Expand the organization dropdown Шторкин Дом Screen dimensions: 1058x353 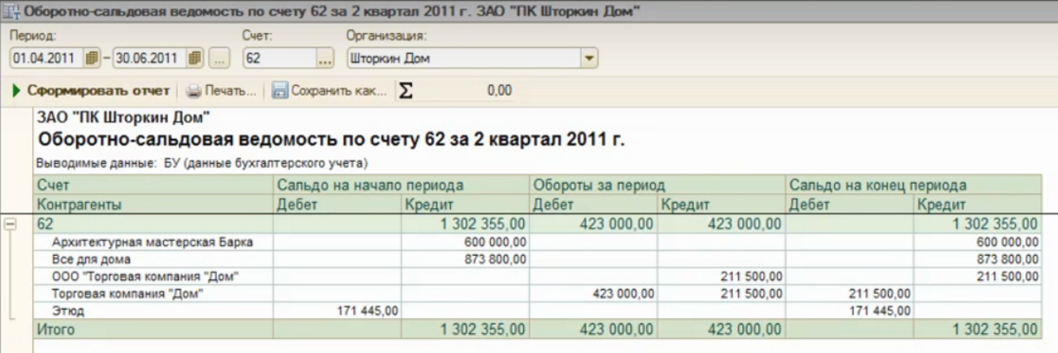click(x=590, y=59)
